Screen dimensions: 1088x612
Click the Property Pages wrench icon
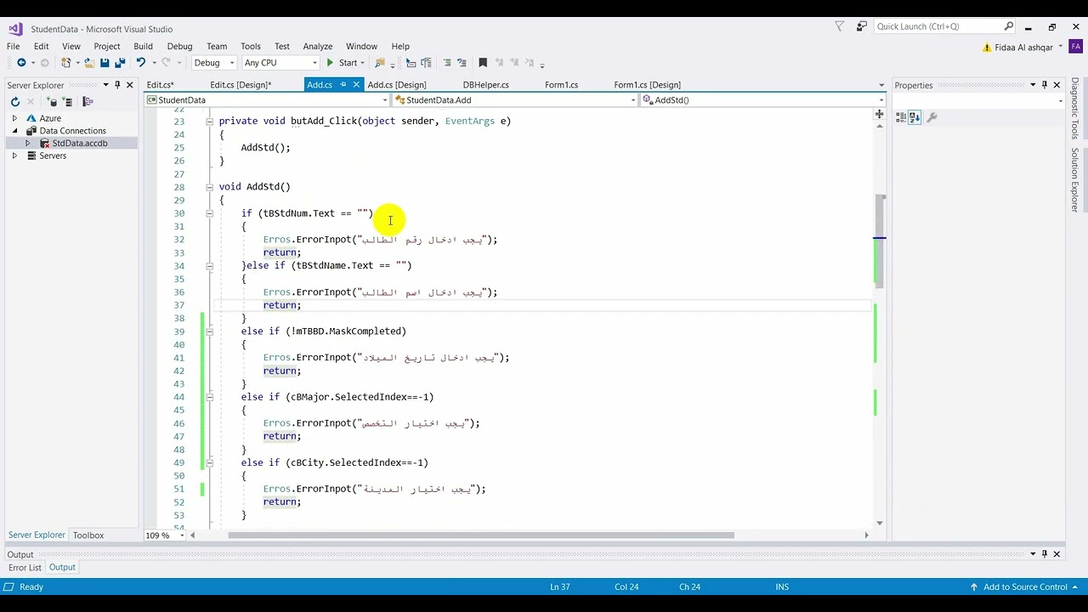click(x=932, y=117)
